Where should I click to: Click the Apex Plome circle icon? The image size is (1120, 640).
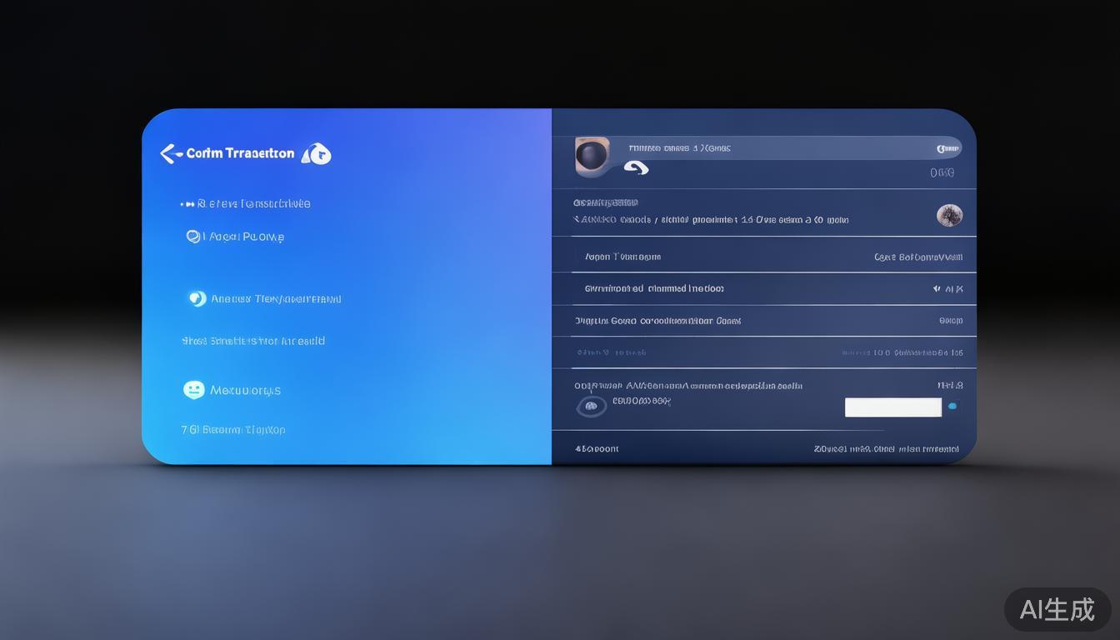[192, 236]
